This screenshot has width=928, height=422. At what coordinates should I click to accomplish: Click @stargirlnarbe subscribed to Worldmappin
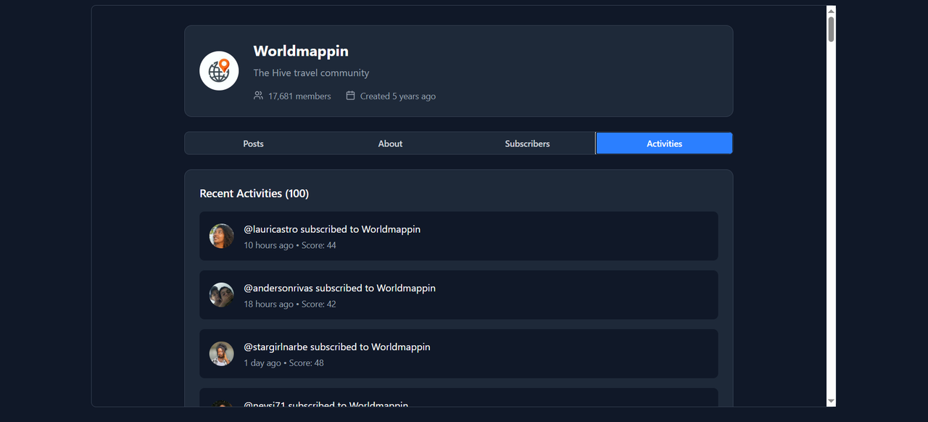click(x=337, y=347)
